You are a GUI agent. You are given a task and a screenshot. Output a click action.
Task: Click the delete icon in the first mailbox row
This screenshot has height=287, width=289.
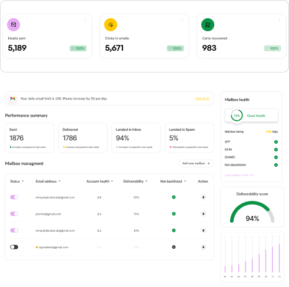point(203,197)
